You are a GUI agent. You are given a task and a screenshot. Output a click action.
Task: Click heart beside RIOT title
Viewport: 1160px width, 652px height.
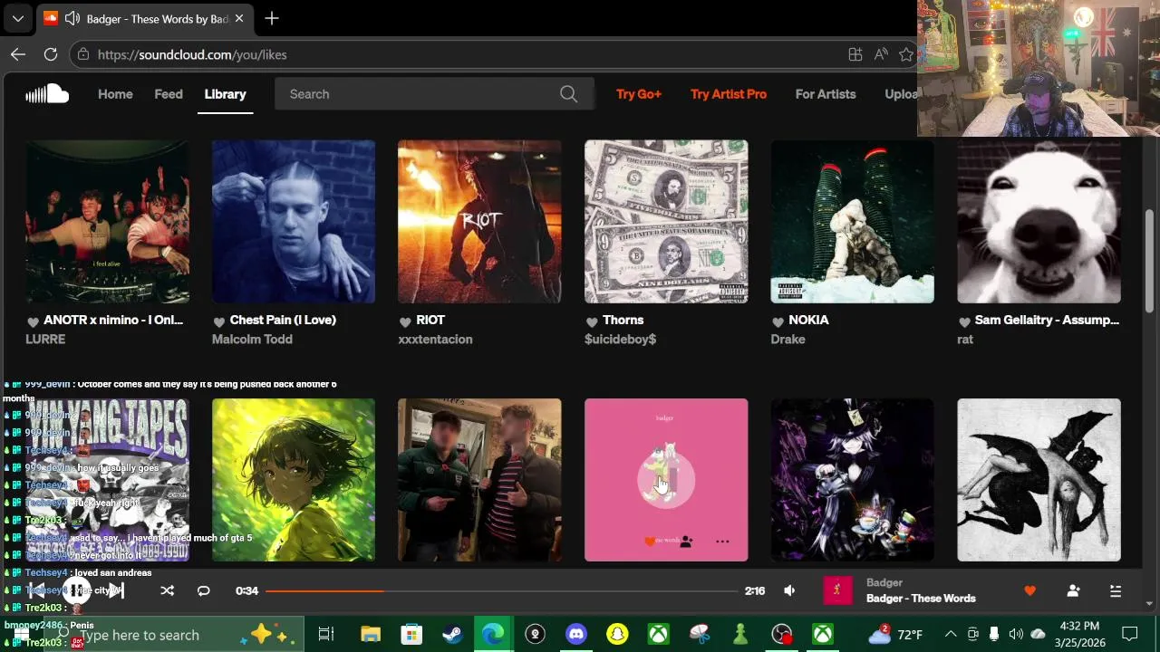tap(405, 321)
